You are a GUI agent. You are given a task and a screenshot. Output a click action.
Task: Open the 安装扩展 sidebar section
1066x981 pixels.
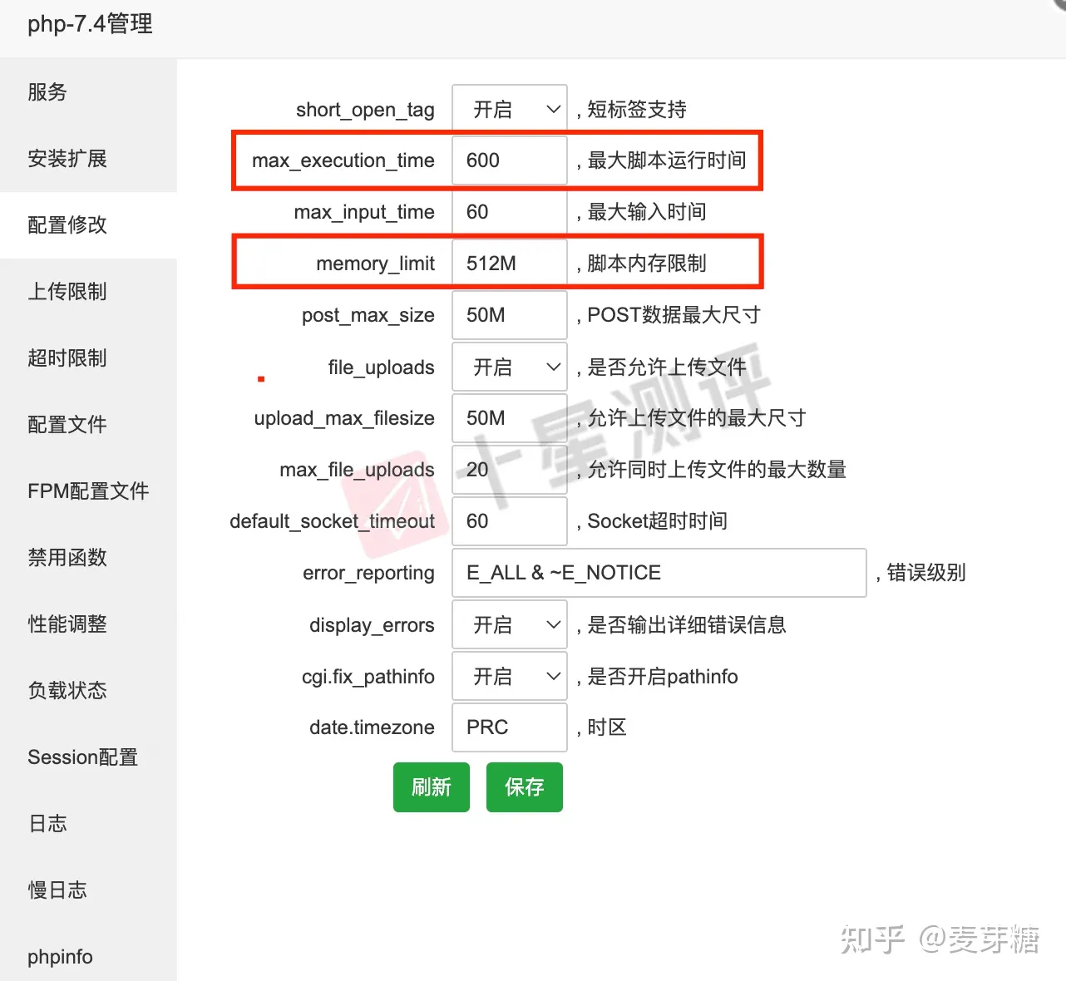click(x=67, y=159)
